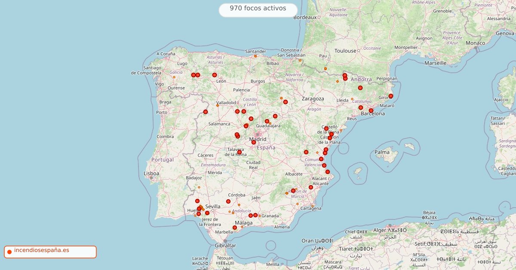The width and height of the screenshot is (516, 270).
Task: Click the Gibraltar label
Action: pyautogui.click(x=225, y=246)
